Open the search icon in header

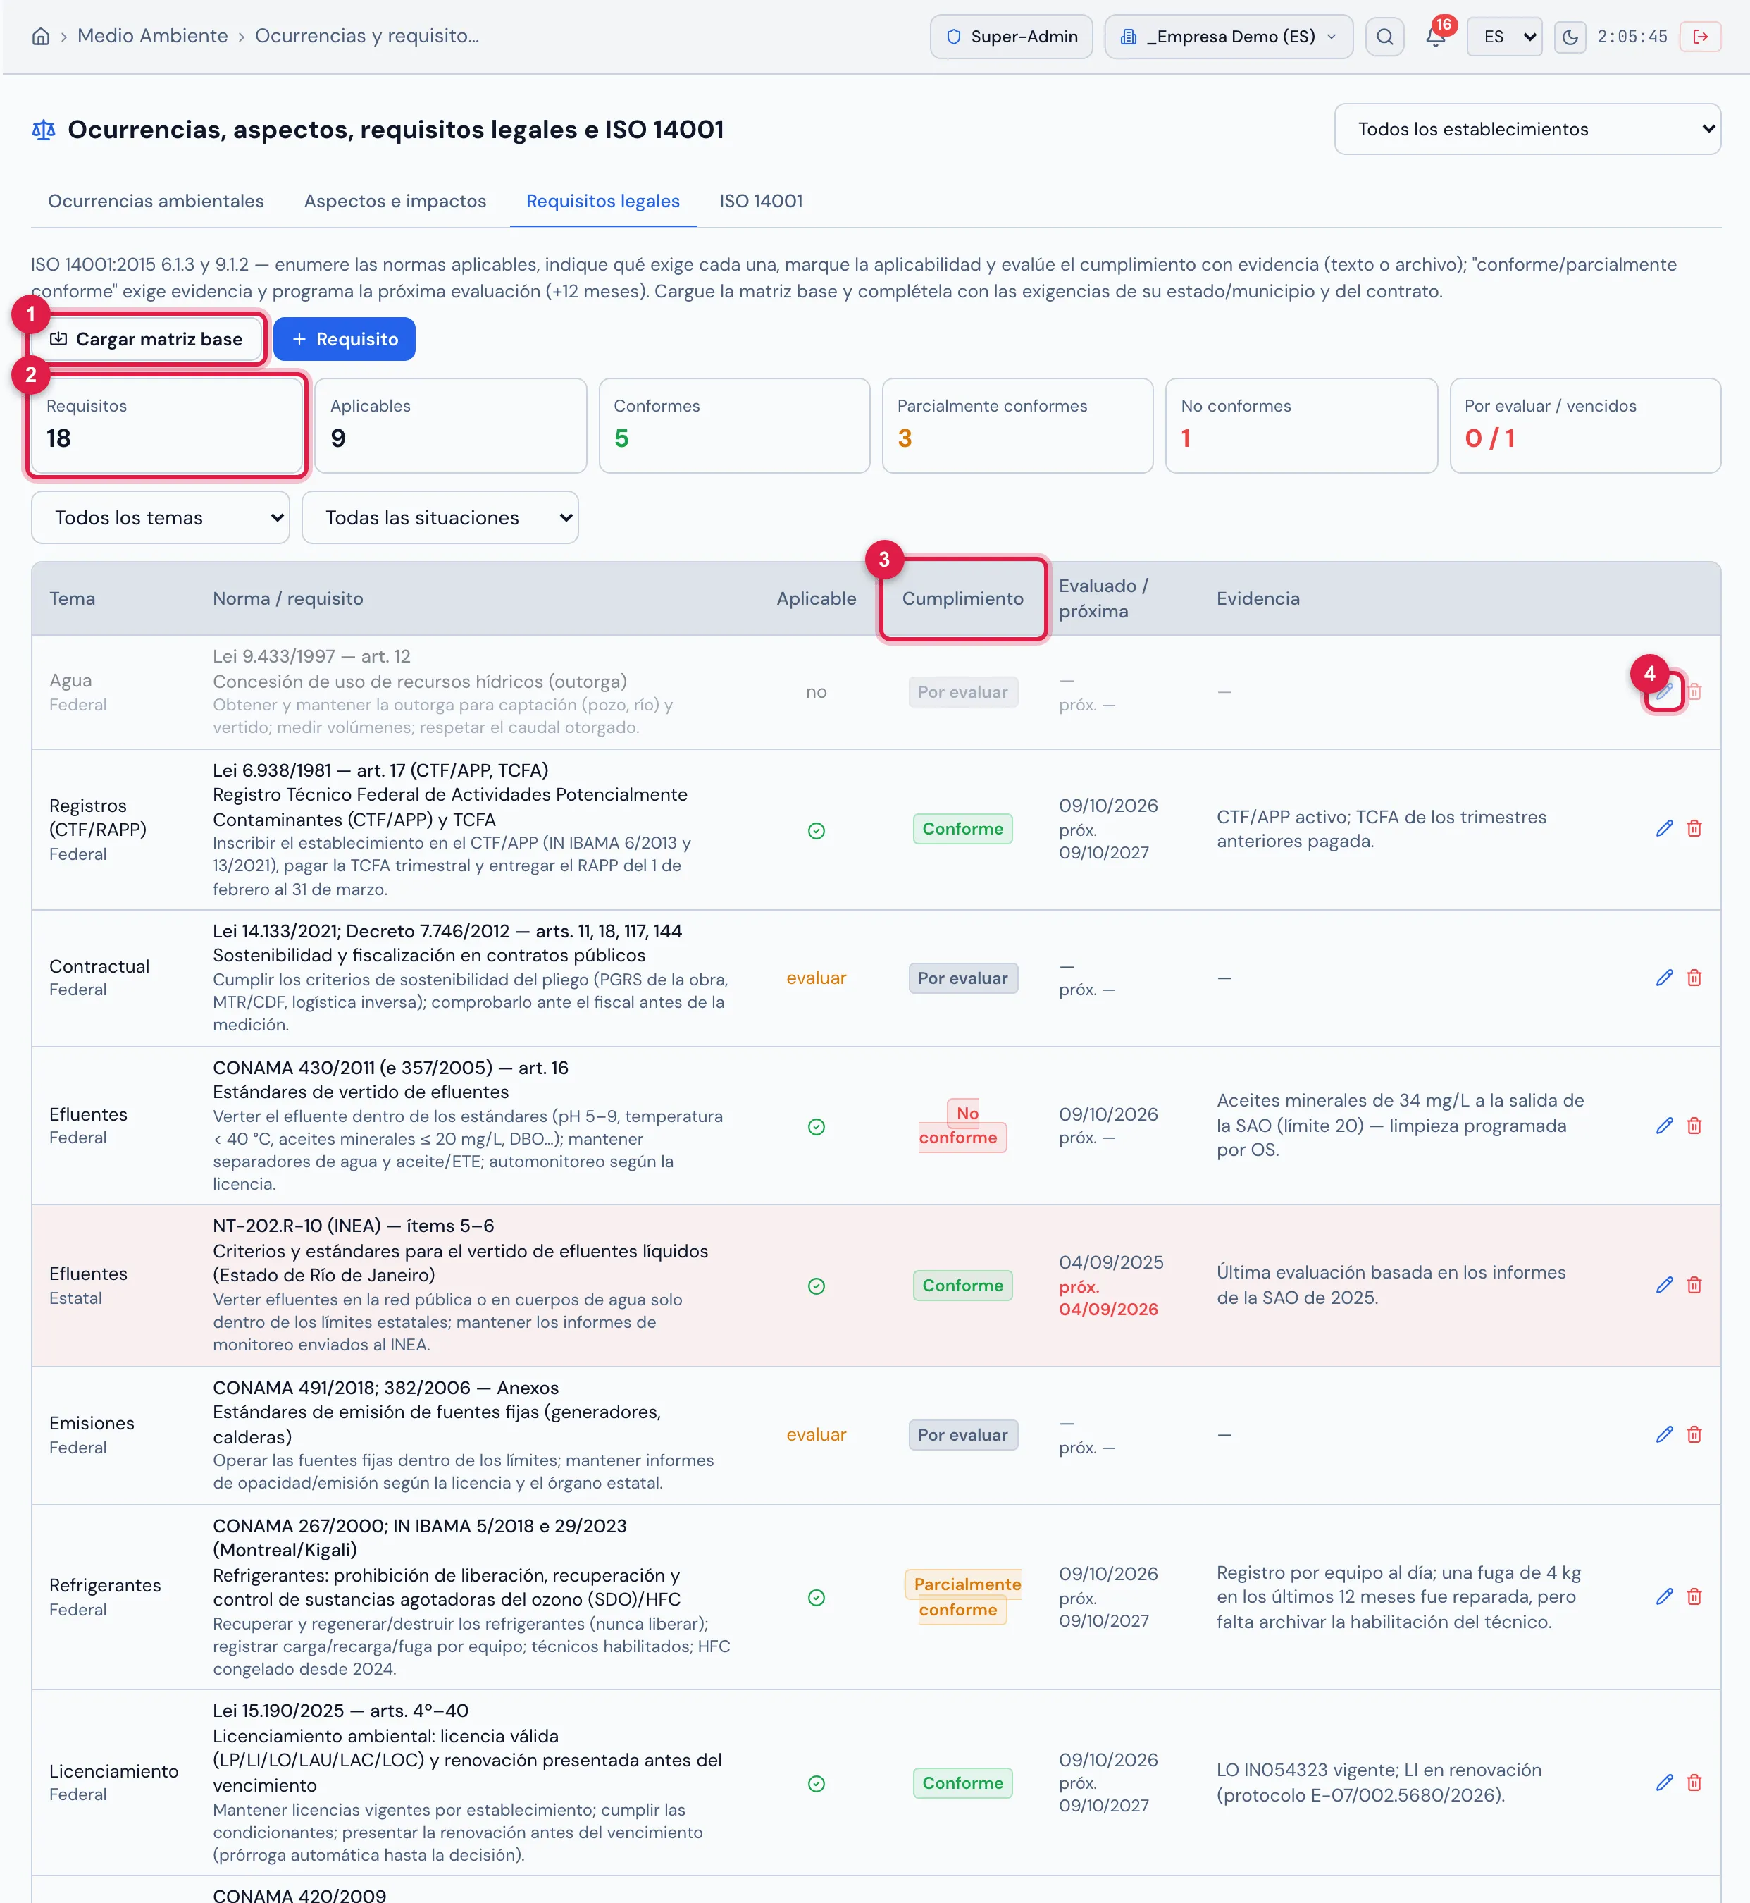point(1384,37)
